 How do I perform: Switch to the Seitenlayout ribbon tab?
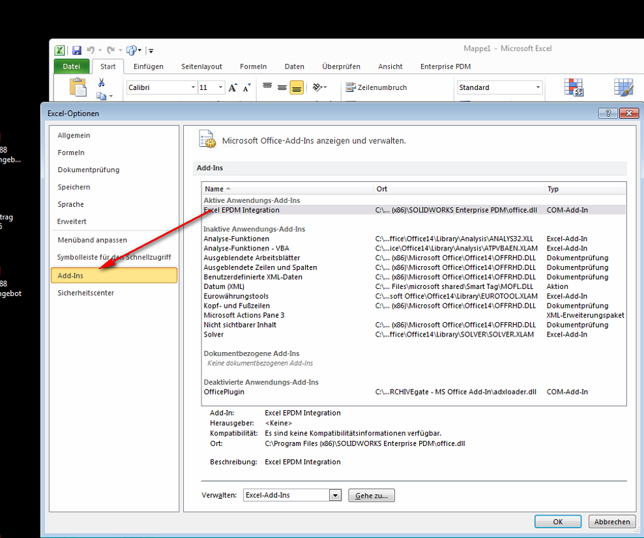pyautogui.click(x=201, y=67)
